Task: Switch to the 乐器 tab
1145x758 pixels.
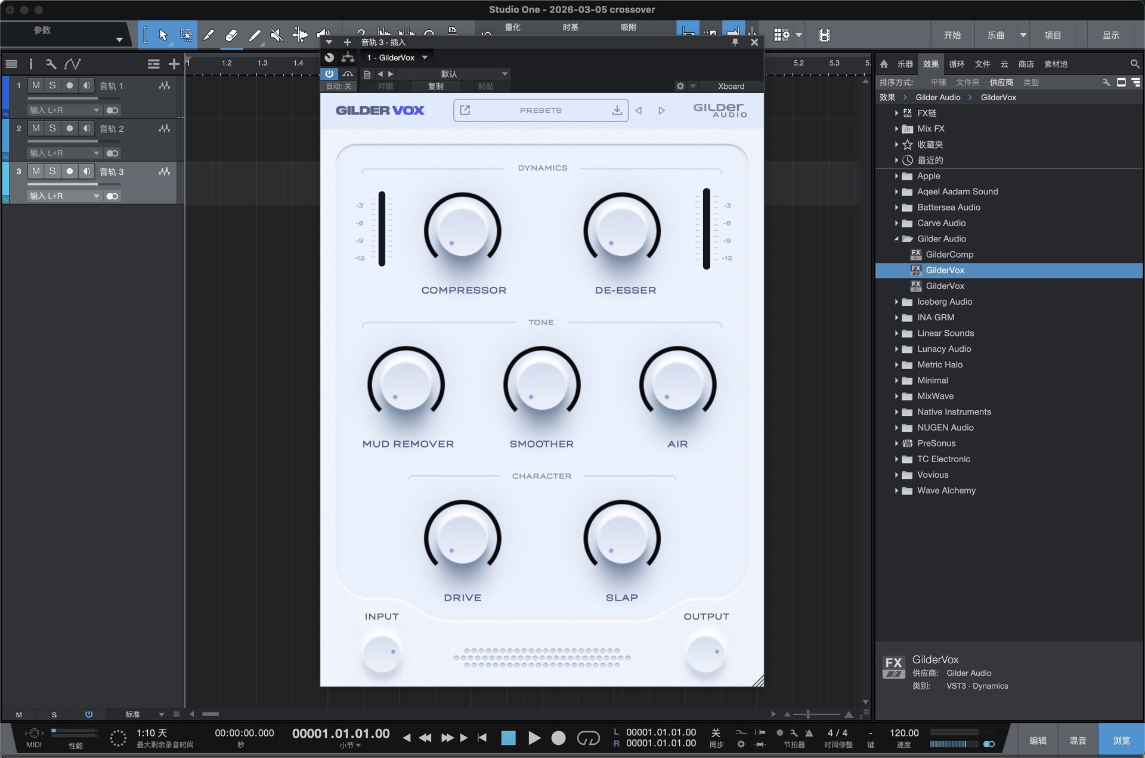Action: coord(904,64)
